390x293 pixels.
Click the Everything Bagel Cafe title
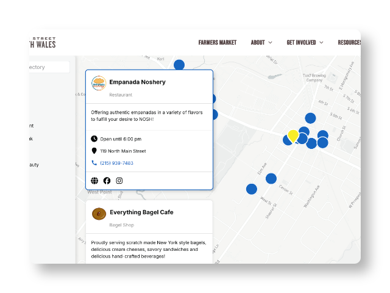pyautogui.click(x=141, y=212)
